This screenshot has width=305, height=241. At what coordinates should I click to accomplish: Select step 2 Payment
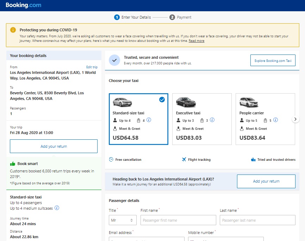point(180,17)
